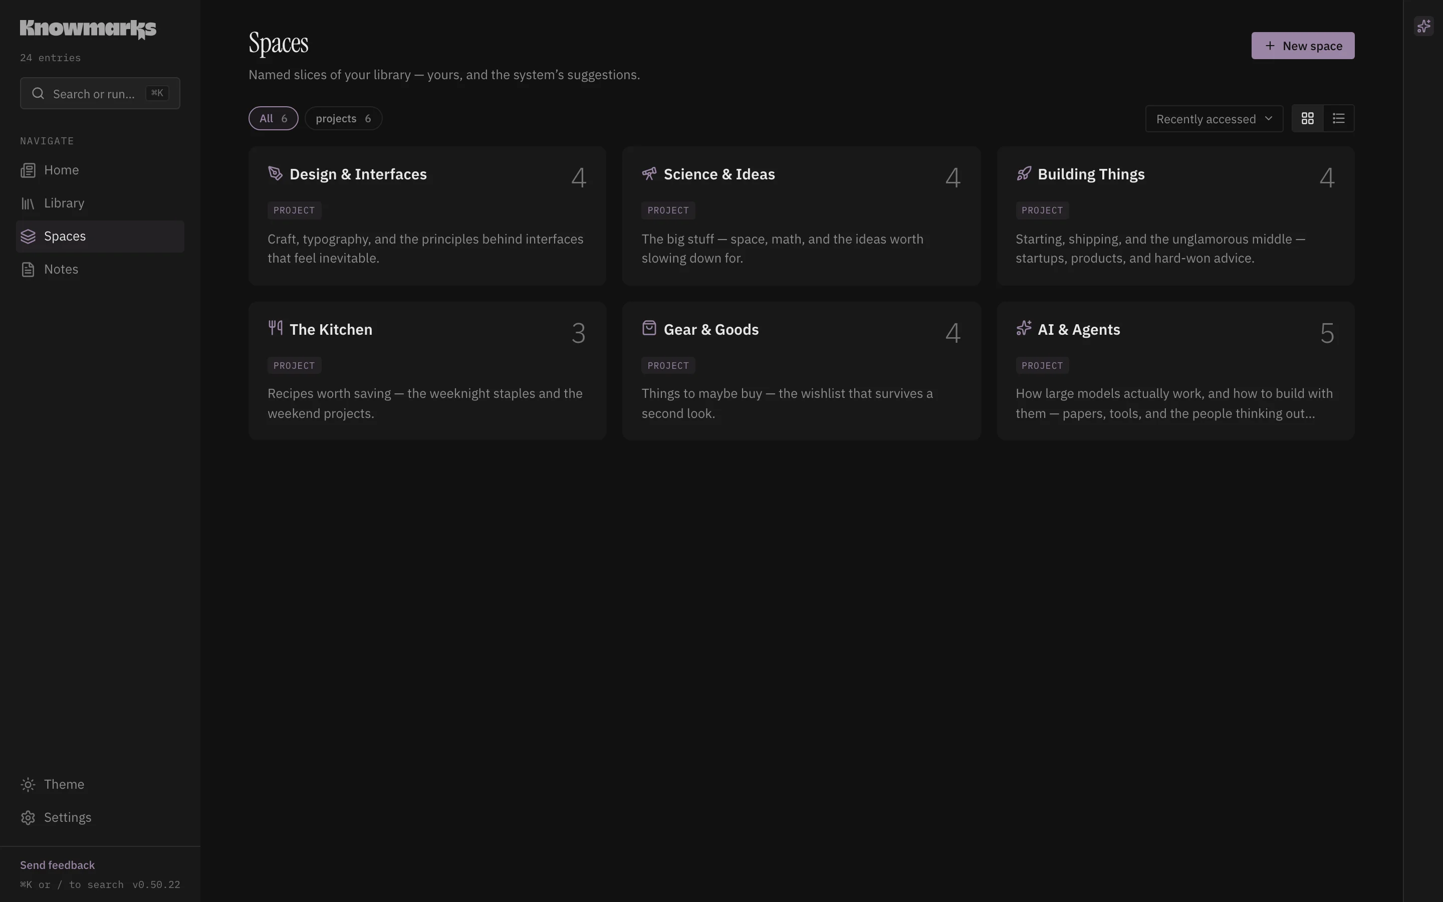Click the Spaces page heading

[279, 43]
